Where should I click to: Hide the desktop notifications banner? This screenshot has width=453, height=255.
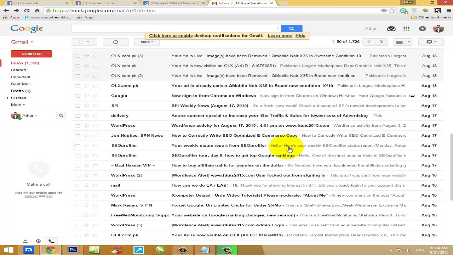(x=300, y=36)
